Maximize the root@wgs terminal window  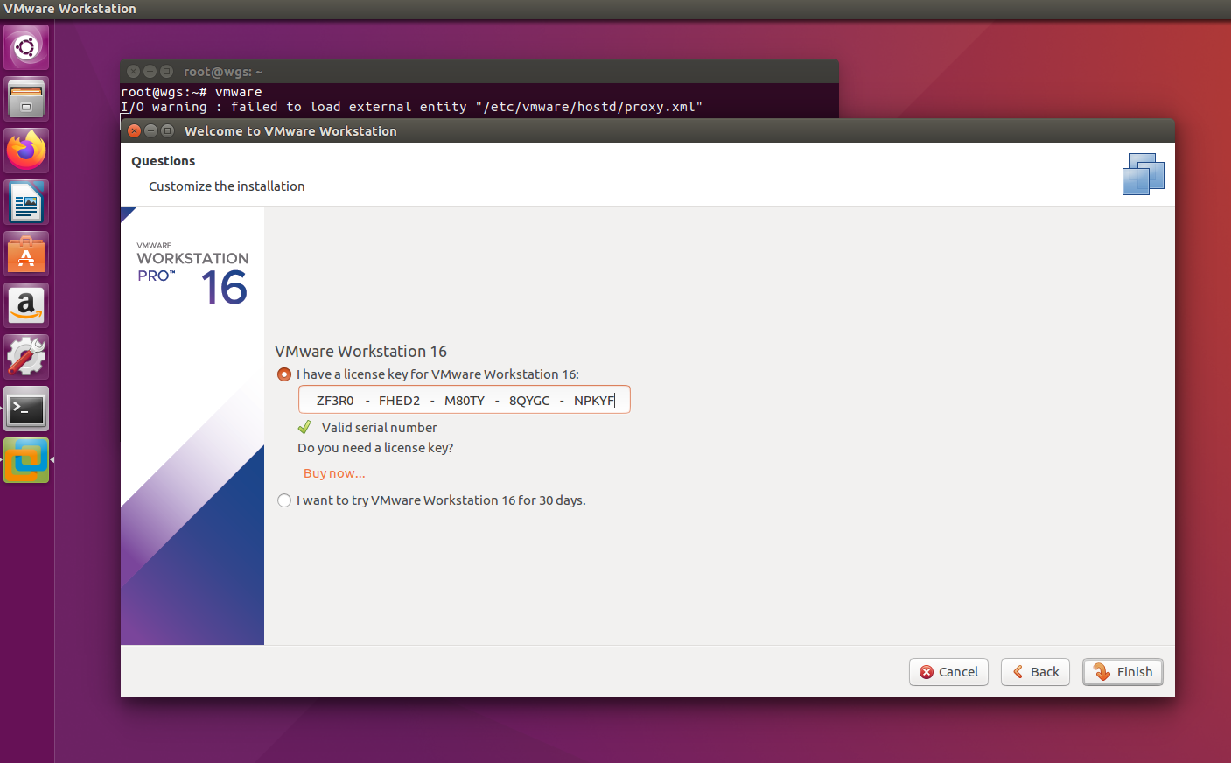166,72
